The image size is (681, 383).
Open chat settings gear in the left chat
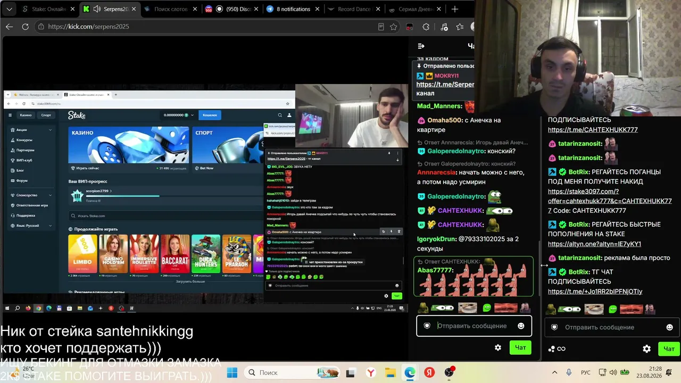(x=498, y=347)
